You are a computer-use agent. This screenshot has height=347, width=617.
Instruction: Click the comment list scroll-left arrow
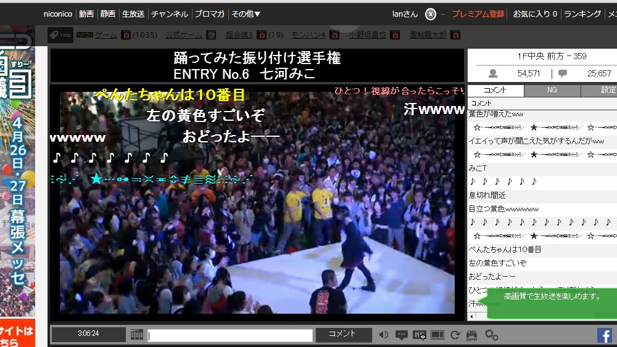(x=471, y=316)
